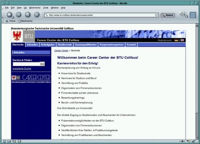The height and width of the screenshot is (144, 200).
Task: Click the CAREERCENTER logo in the sidebar
Action: (x=31, y=79)
